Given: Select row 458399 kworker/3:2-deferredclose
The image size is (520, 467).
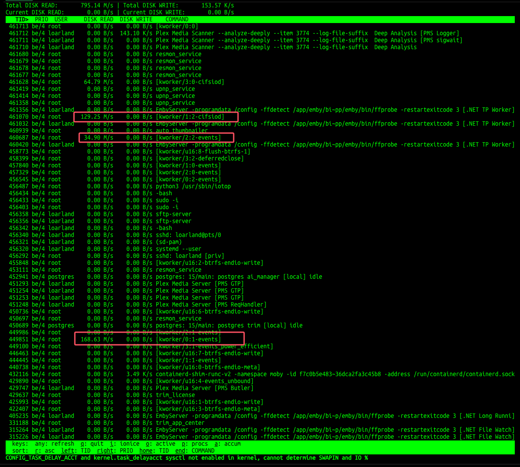Looking at the screenshot, I should pyautogui.click(x=260, y=159).
